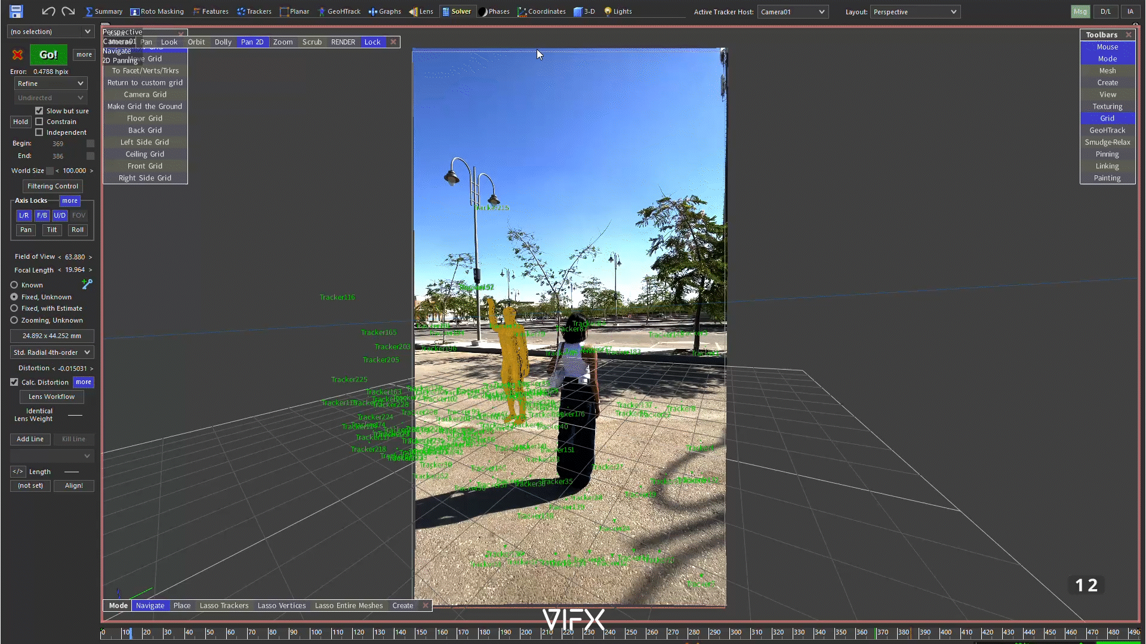Open the (no selection) dropdown

coord(51,32)
